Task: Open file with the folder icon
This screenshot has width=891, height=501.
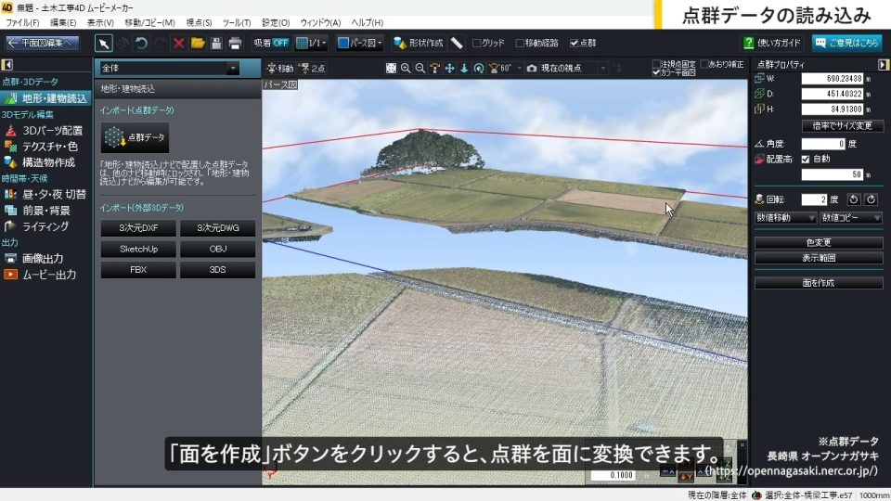Action: pos(198,43)
